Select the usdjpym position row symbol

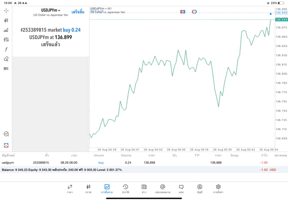[x=8, y=163]
